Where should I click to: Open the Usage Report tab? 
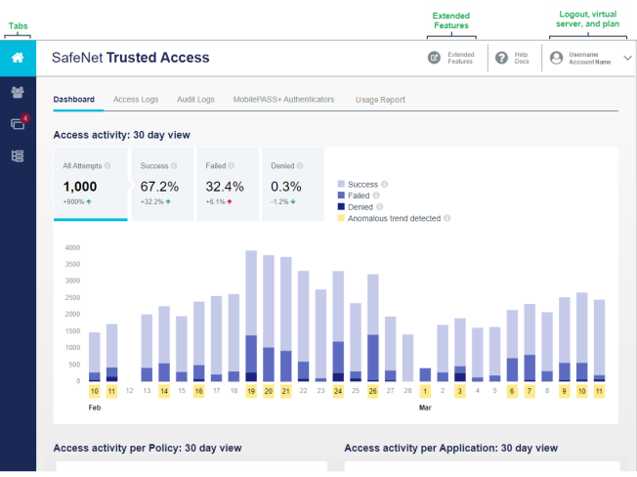(380, 100)
